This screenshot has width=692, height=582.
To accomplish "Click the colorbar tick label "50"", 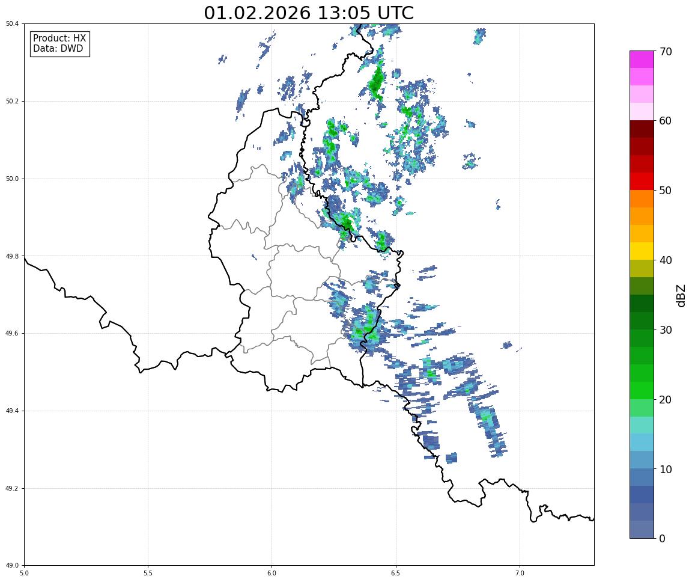I will 666,191.
